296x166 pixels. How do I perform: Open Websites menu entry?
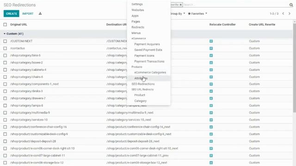(138, 10)
